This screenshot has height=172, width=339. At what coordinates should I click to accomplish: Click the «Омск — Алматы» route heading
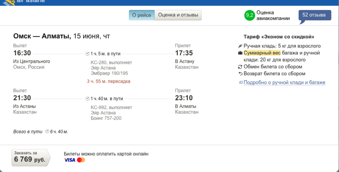tap(42, 36)
